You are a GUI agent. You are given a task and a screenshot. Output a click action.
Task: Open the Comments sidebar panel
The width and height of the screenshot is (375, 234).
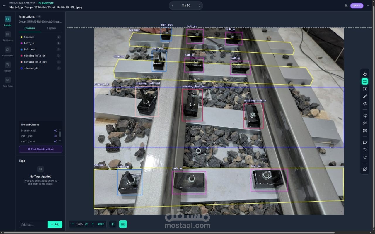[x=8, y=51]
